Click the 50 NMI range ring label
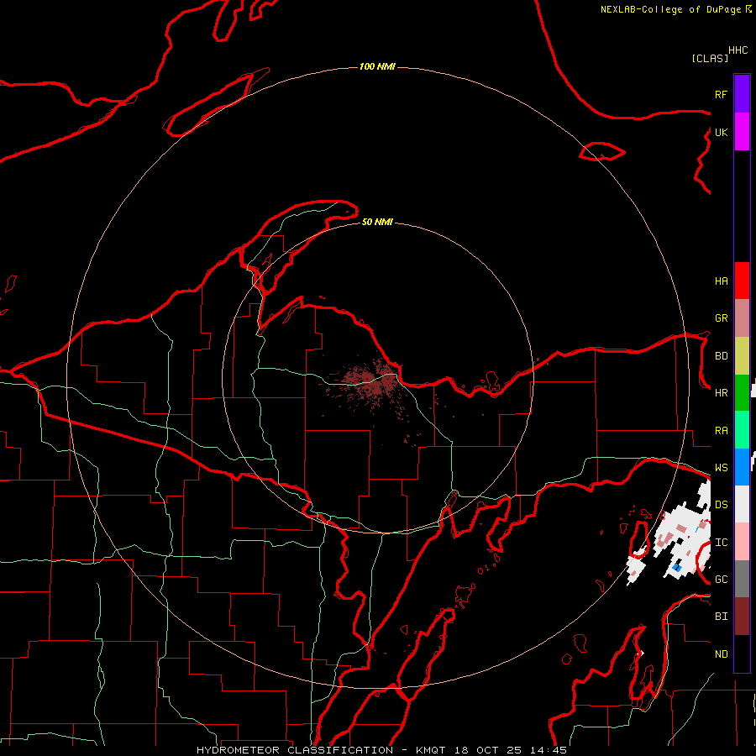The width and height of the screenshot is (756, 756). pyautogui.click(x=377, y=222)
